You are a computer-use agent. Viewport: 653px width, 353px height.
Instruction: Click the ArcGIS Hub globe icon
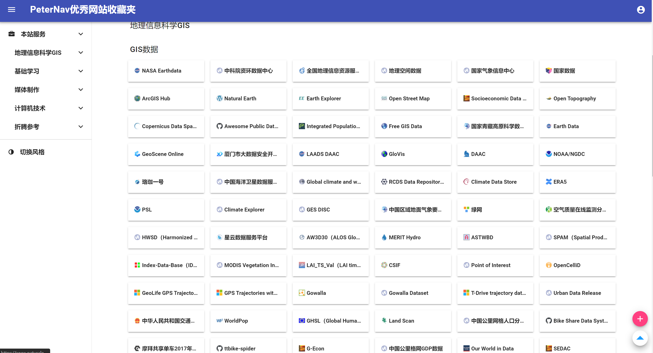137,98
